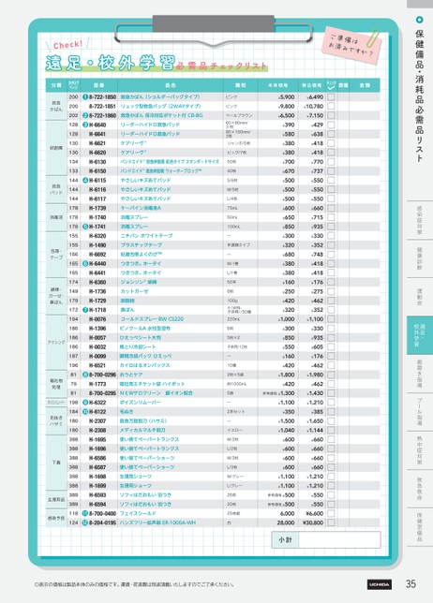
Task: Click numbered badge 10 beside H-6122
Action: (85, 411)
